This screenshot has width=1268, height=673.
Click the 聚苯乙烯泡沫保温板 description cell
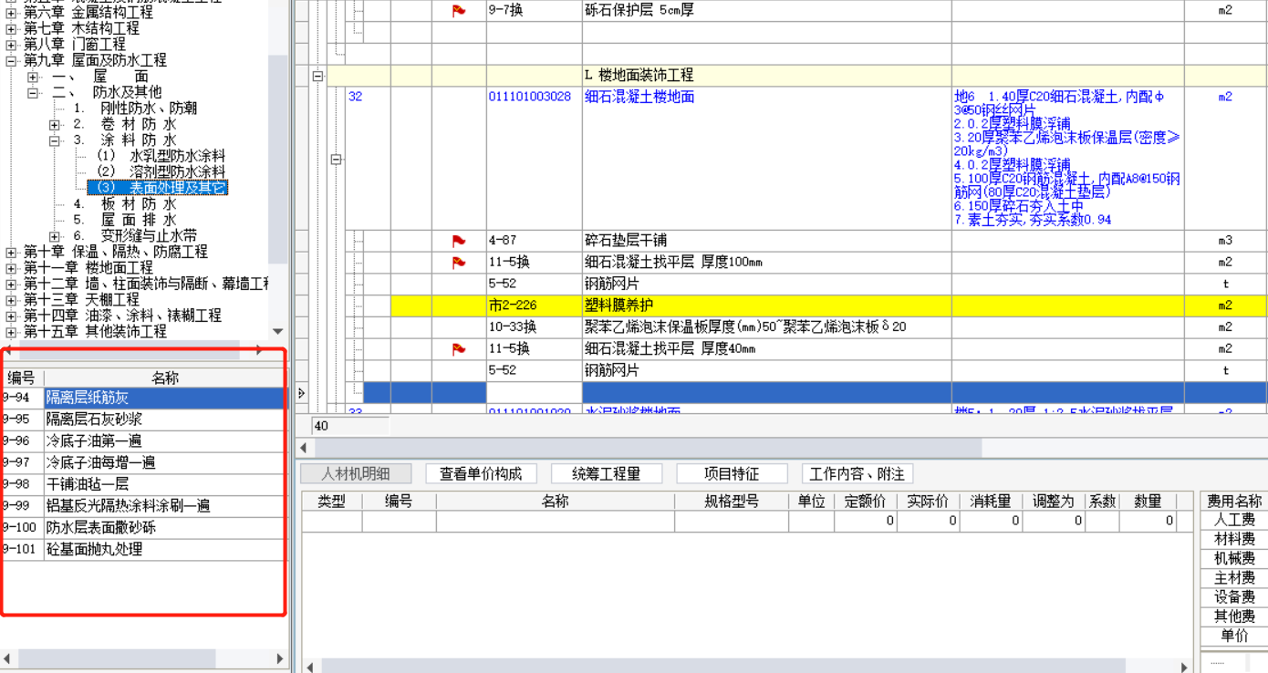tap(766, 327)
